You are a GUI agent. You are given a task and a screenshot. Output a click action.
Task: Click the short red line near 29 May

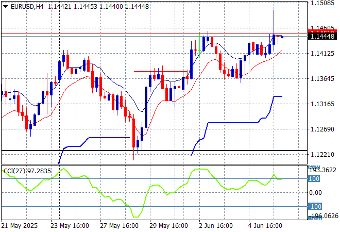click(x=161, y=72)
